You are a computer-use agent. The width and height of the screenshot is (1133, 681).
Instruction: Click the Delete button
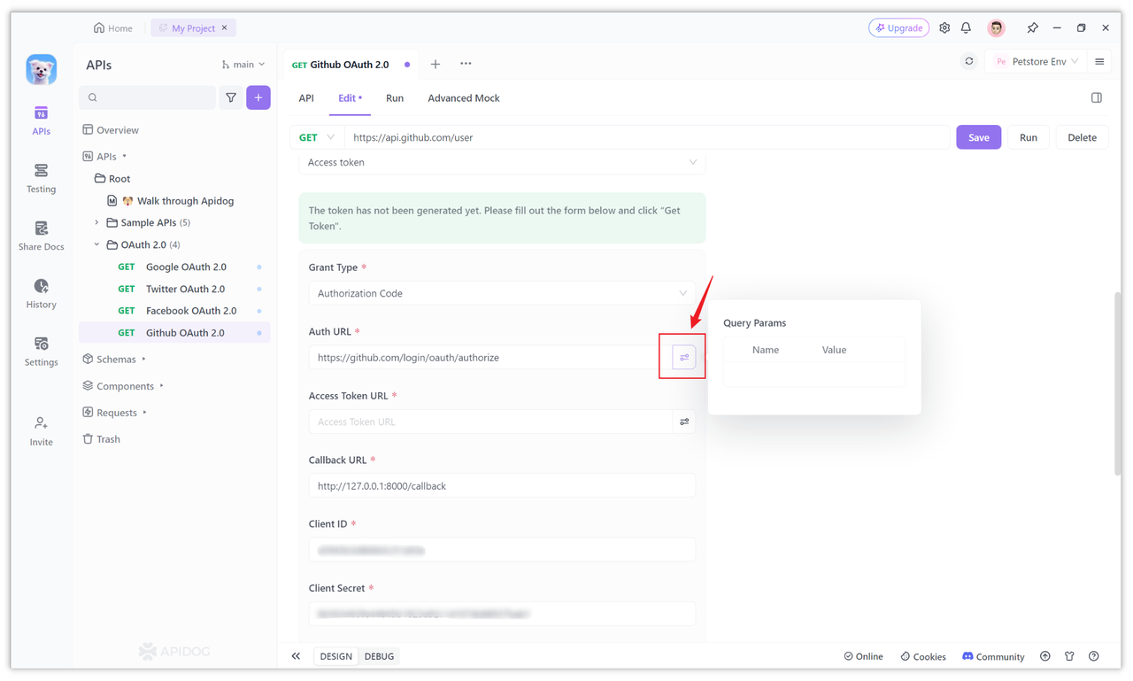(1082, 137)
